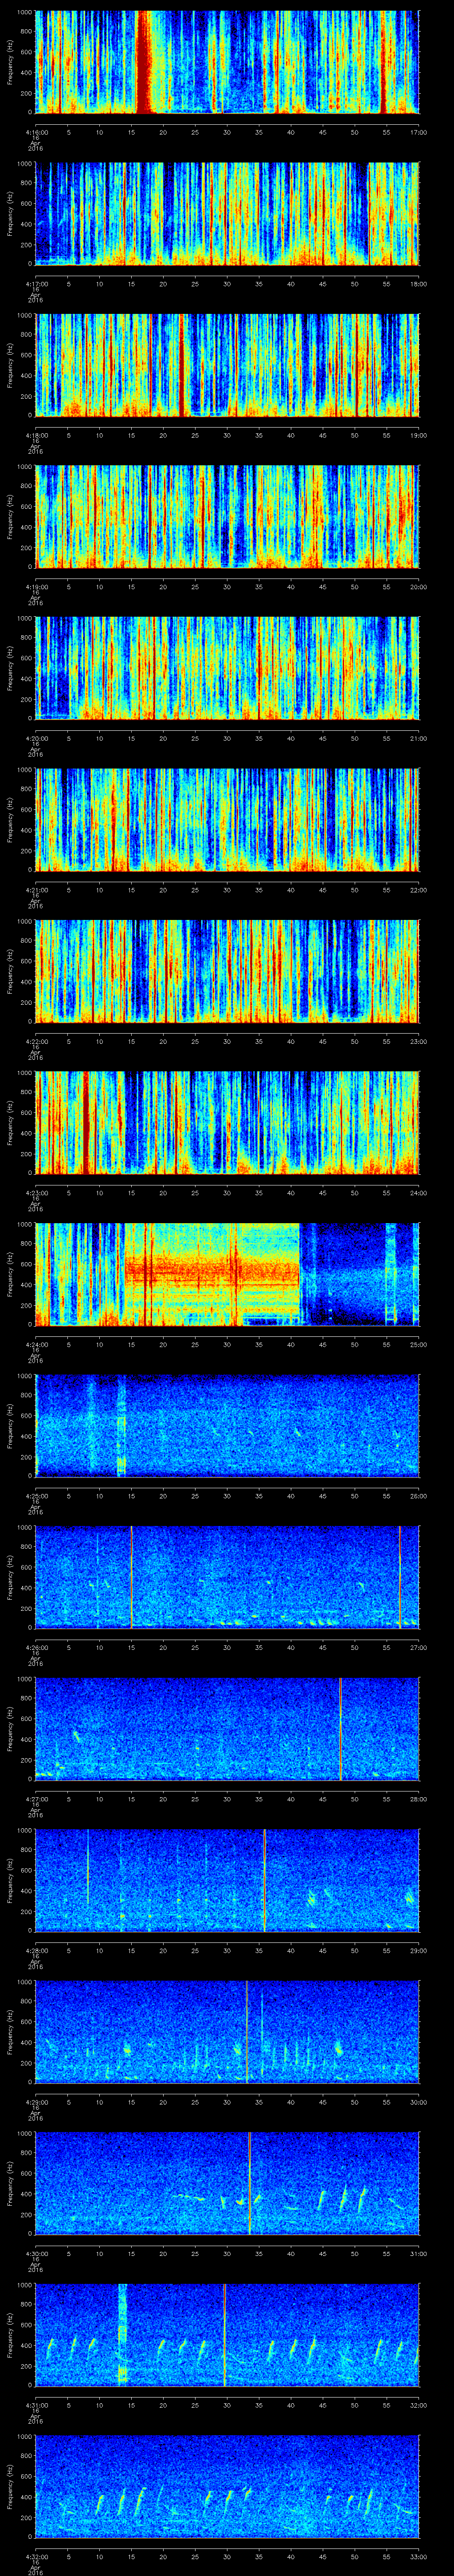
Task: Click the 4:29:00 start time label
Action: (36, 2102)
